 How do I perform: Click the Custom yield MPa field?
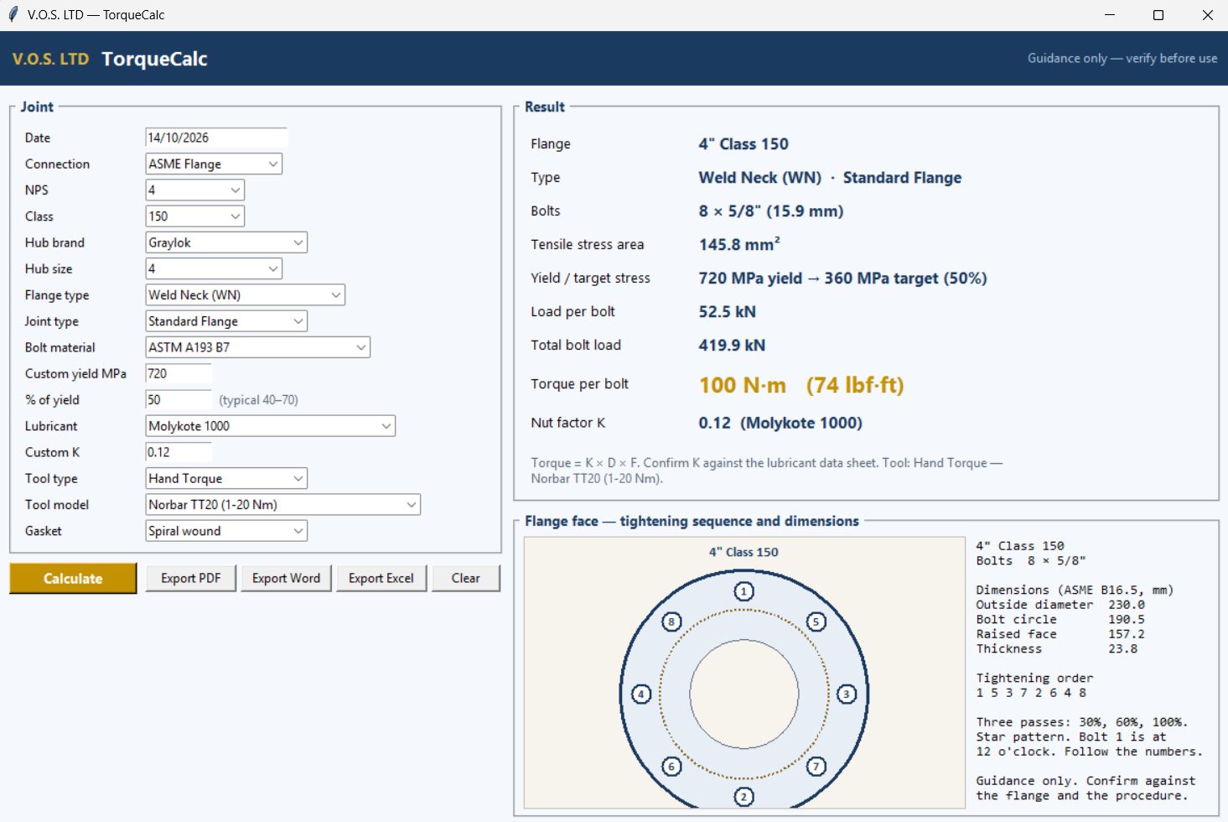[x=179, y=373]
